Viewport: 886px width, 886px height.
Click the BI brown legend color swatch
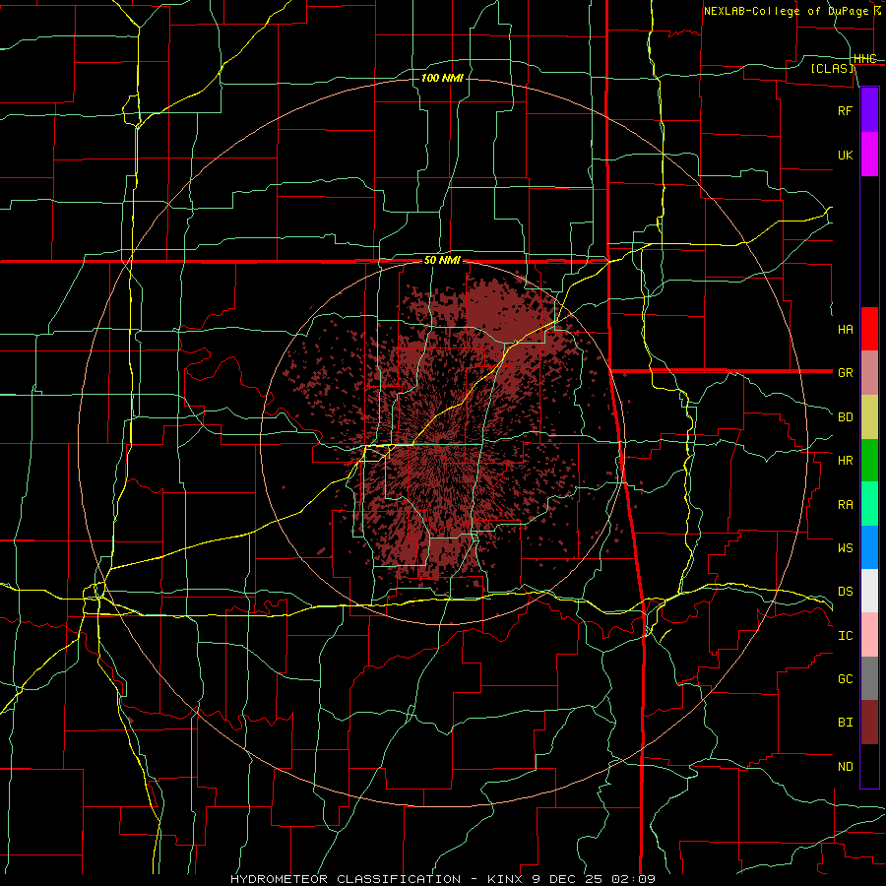pyautogui.click(x=869, y=723)
